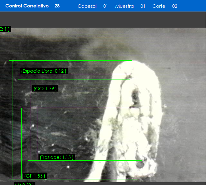Pick the green line under Espacio Libre label
This screenshot has height=185, width=206.
pos(74,74)
